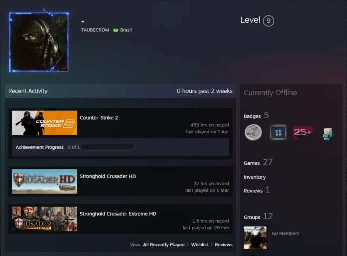Open the Badges section link

click(256, 116)
